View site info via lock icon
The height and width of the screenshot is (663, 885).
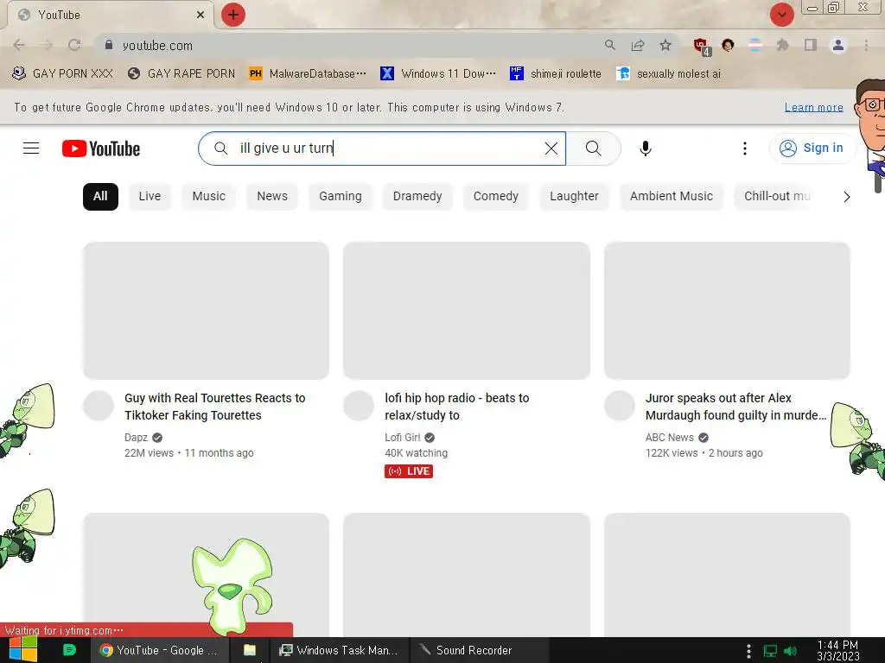pos(109,45)
